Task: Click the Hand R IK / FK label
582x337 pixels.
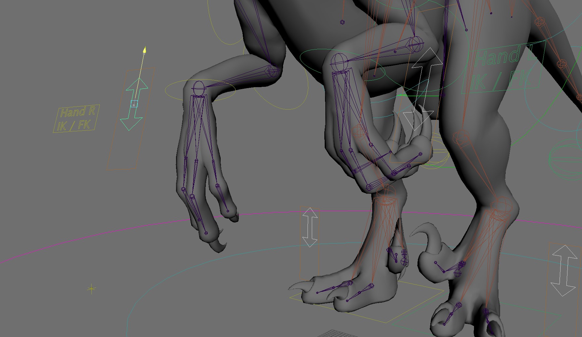Action: (76, 119)
